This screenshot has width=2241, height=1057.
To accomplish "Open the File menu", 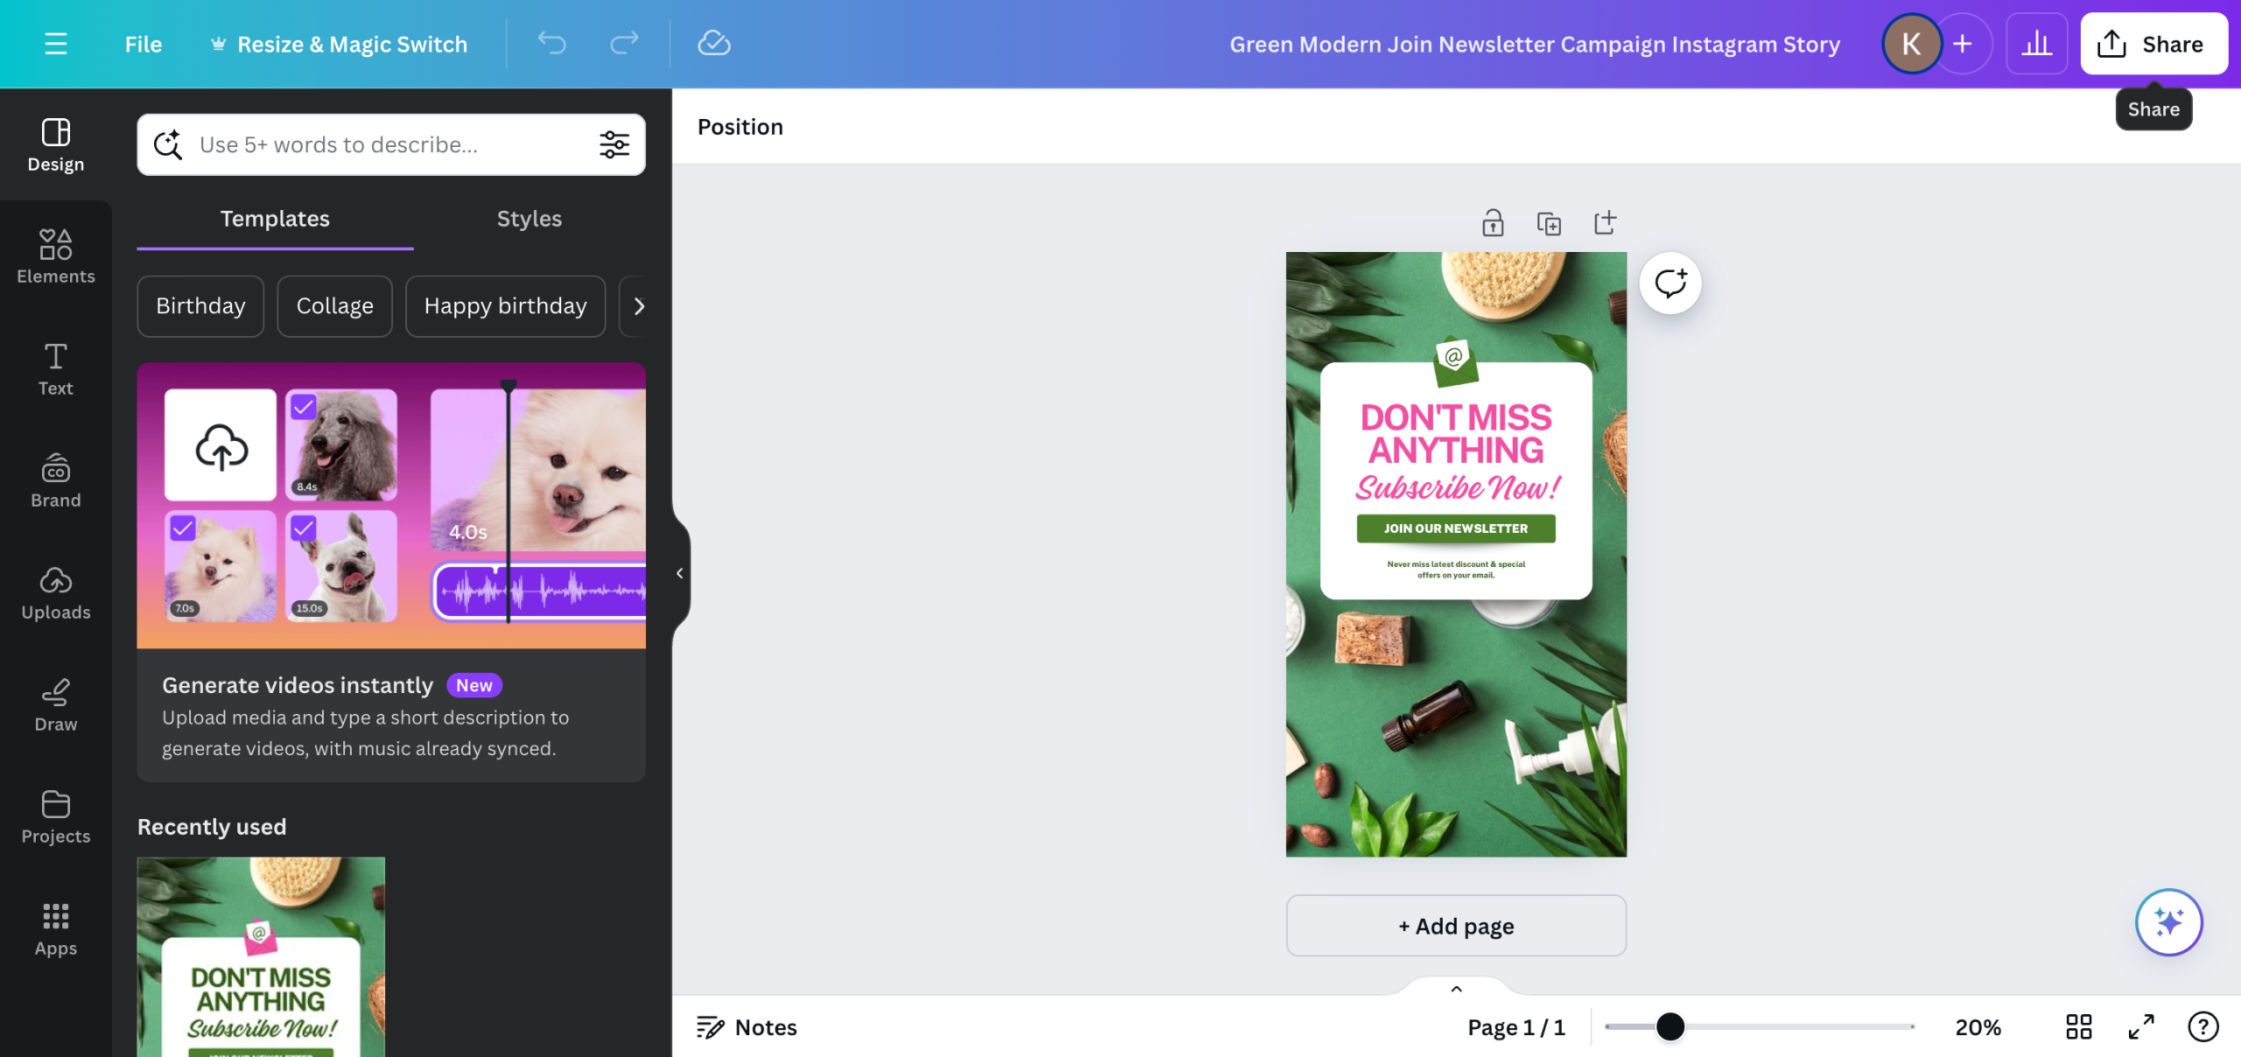I will [x=143, y=44].
